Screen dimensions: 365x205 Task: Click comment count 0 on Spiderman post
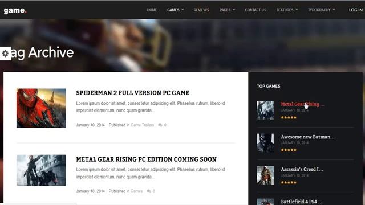[165, 125]
